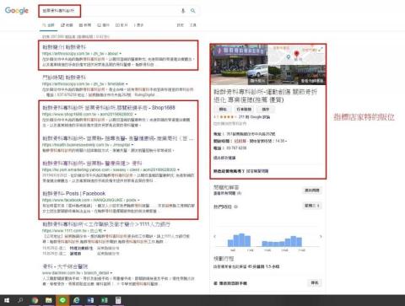Open the 211 Google reviews link

(x=254, y=116)
